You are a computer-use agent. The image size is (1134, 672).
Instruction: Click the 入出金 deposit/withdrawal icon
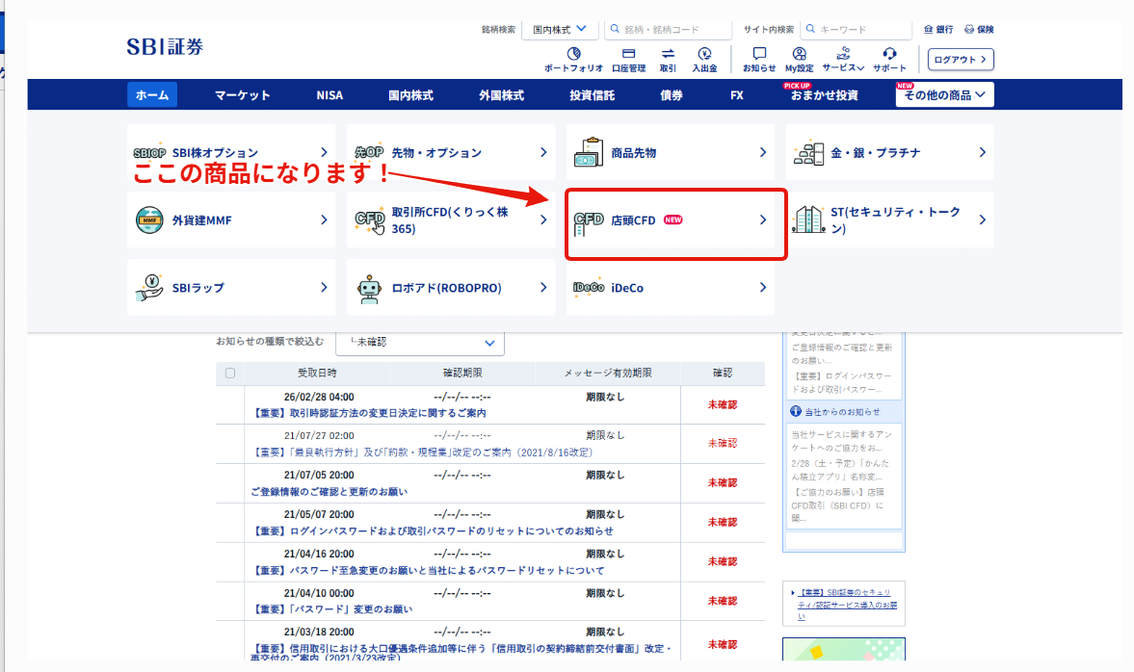[x=704, y=54]
